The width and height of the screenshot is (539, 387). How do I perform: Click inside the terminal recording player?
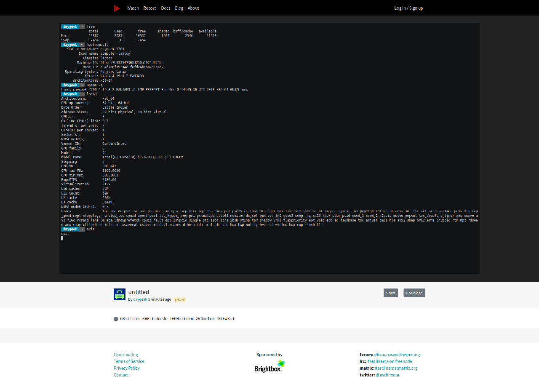[269, 148]
